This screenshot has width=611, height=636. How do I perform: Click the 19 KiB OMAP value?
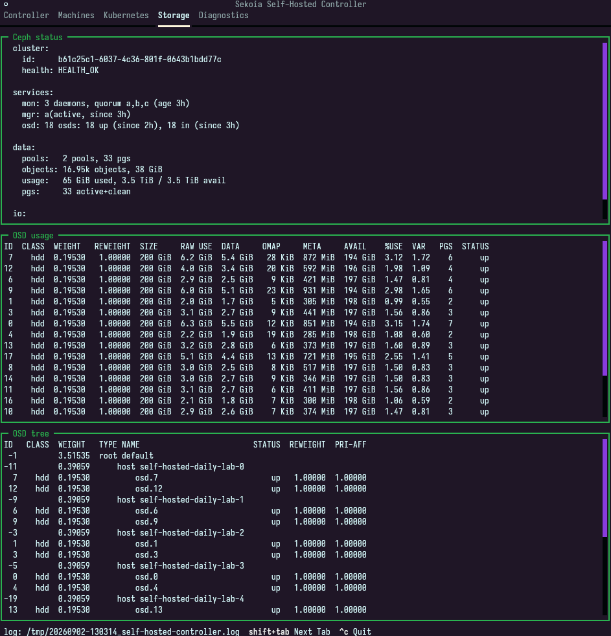pyautogui.click(x=281, y=335)
